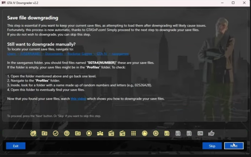Select the dotted grid step icon
This screenshot has height=157, width=251.
133,133
